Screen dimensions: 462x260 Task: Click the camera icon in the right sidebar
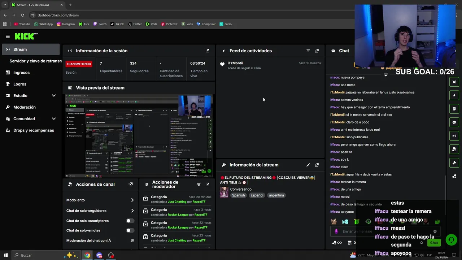[454, 149]
